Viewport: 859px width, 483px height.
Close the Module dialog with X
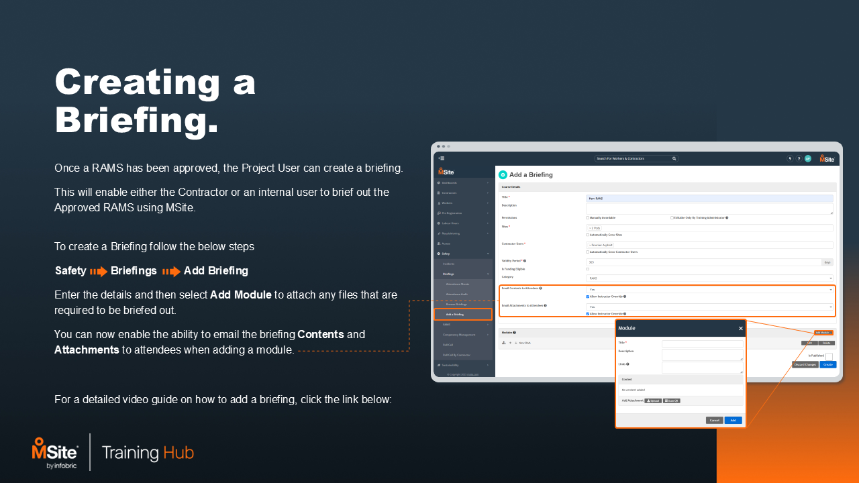(741, 328)
